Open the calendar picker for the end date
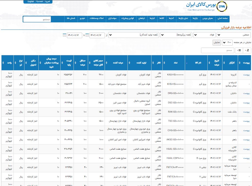252x186 pixels. coord(64,35)
